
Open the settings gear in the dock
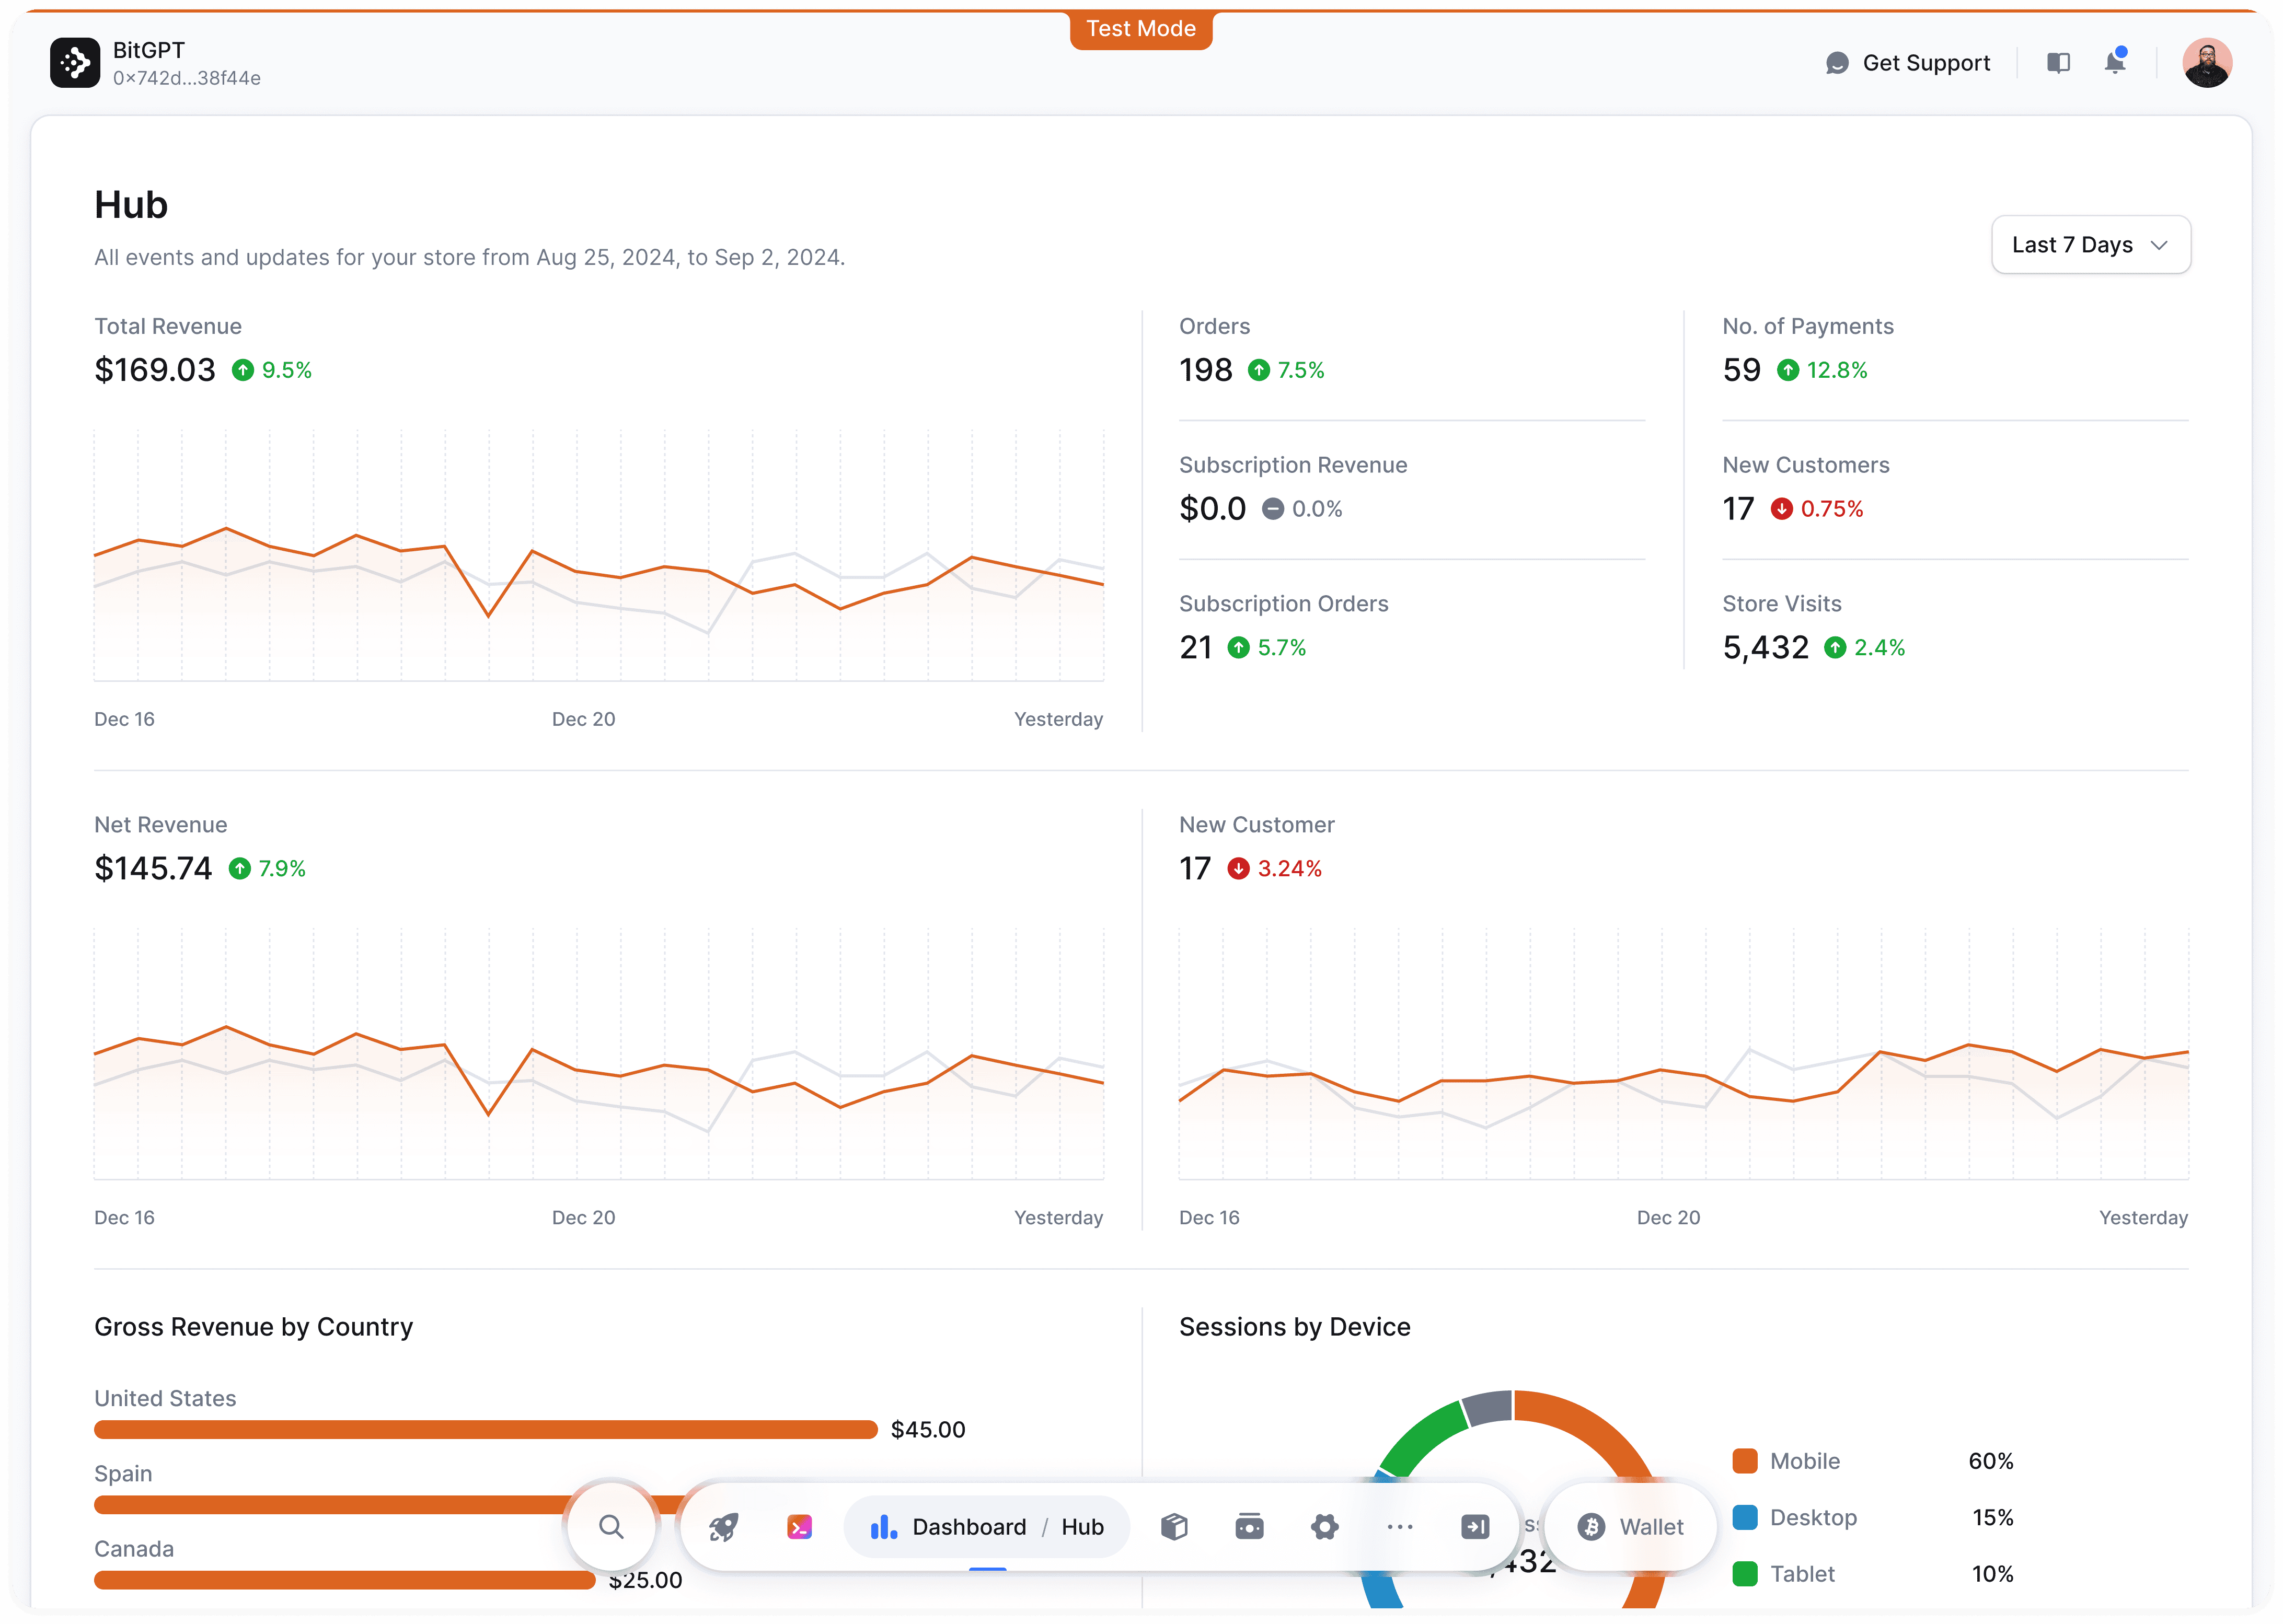point(1325,1527)
